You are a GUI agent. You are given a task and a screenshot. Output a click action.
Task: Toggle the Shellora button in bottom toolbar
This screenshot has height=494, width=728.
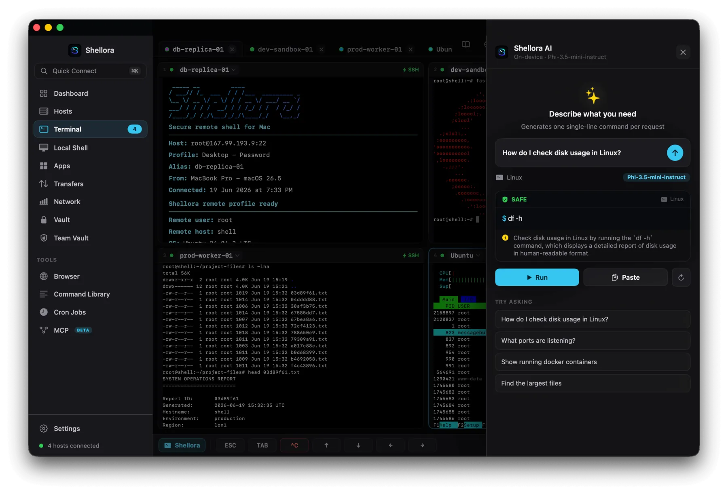click(182, 445)
